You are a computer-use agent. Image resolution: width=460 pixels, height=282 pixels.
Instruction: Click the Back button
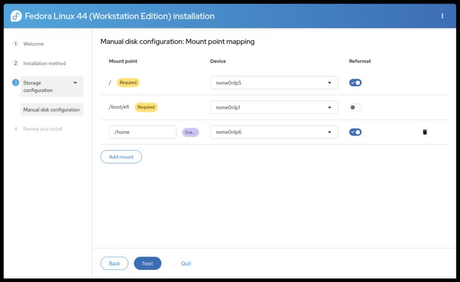(114, 263)
